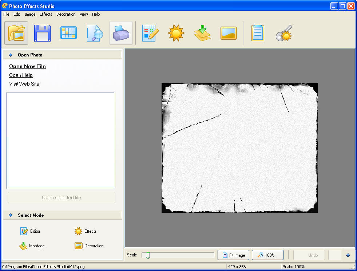Open the Decoration menu
The image size is (357, 271).
(x=66, y=14)
